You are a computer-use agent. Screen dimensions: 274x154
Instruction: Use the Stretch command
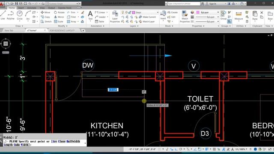[x=46, y=21]
